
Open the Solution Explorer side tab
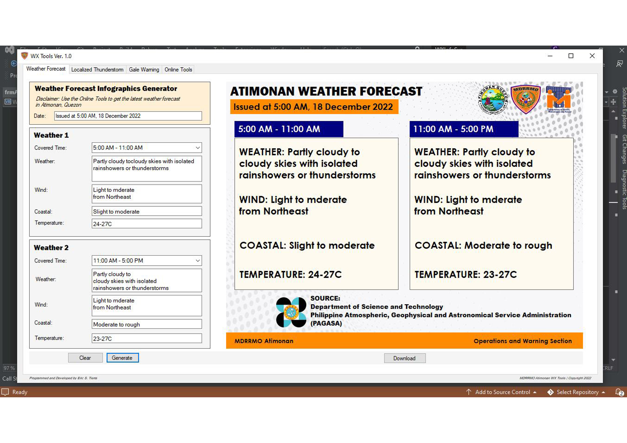[624, 108]
